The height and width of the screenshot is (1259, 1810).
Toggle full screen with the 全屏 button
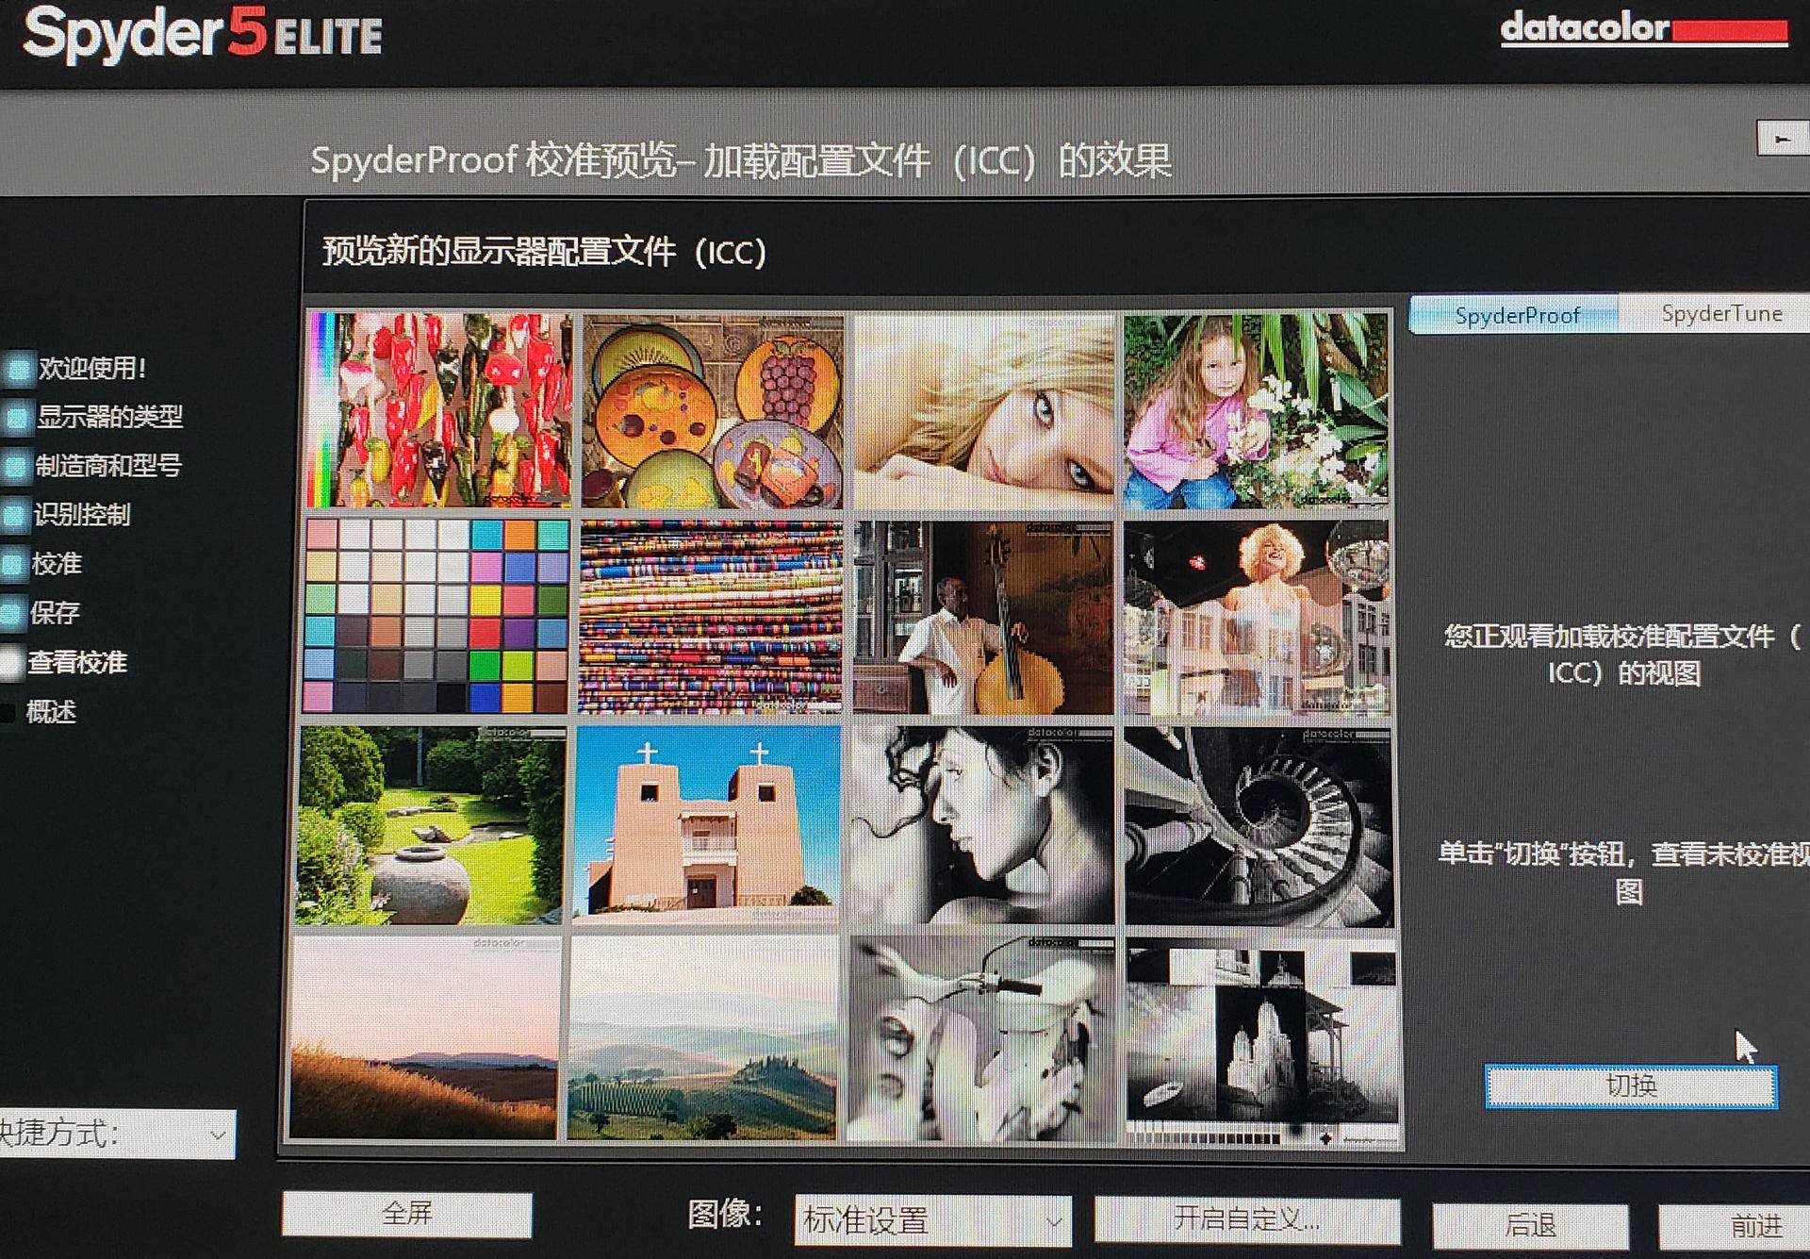tap(405, 1216)
